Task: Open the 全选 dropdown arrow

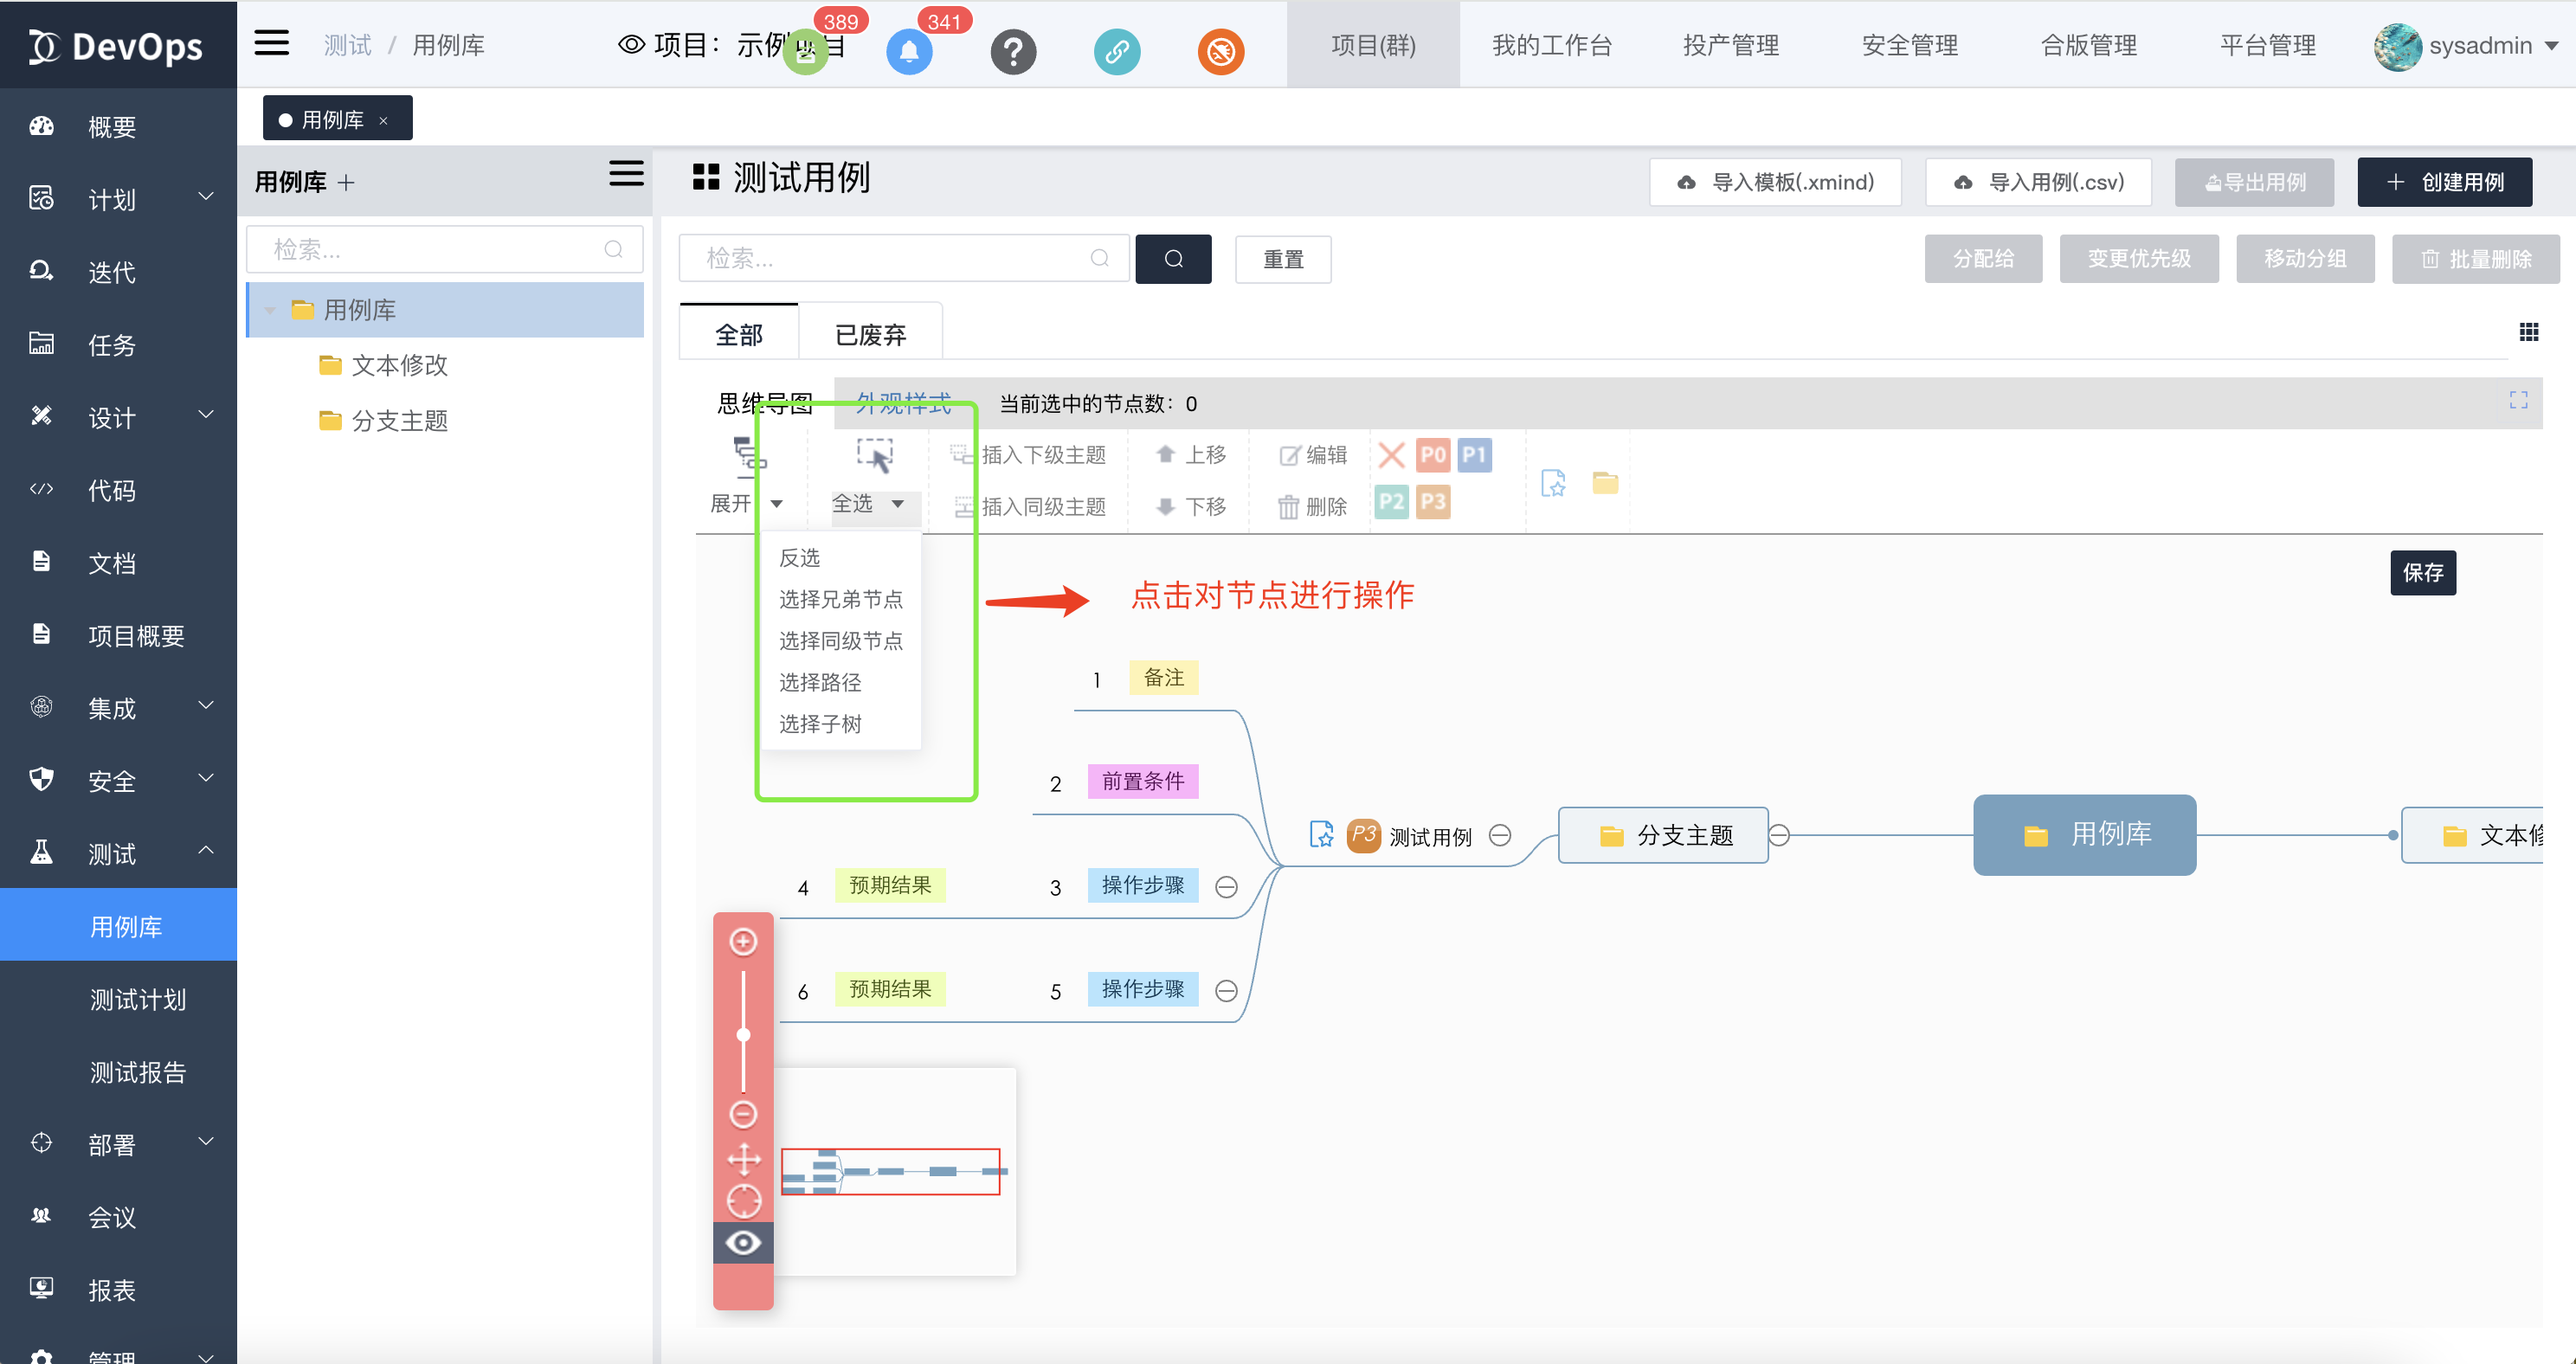Action: point(897,504)
